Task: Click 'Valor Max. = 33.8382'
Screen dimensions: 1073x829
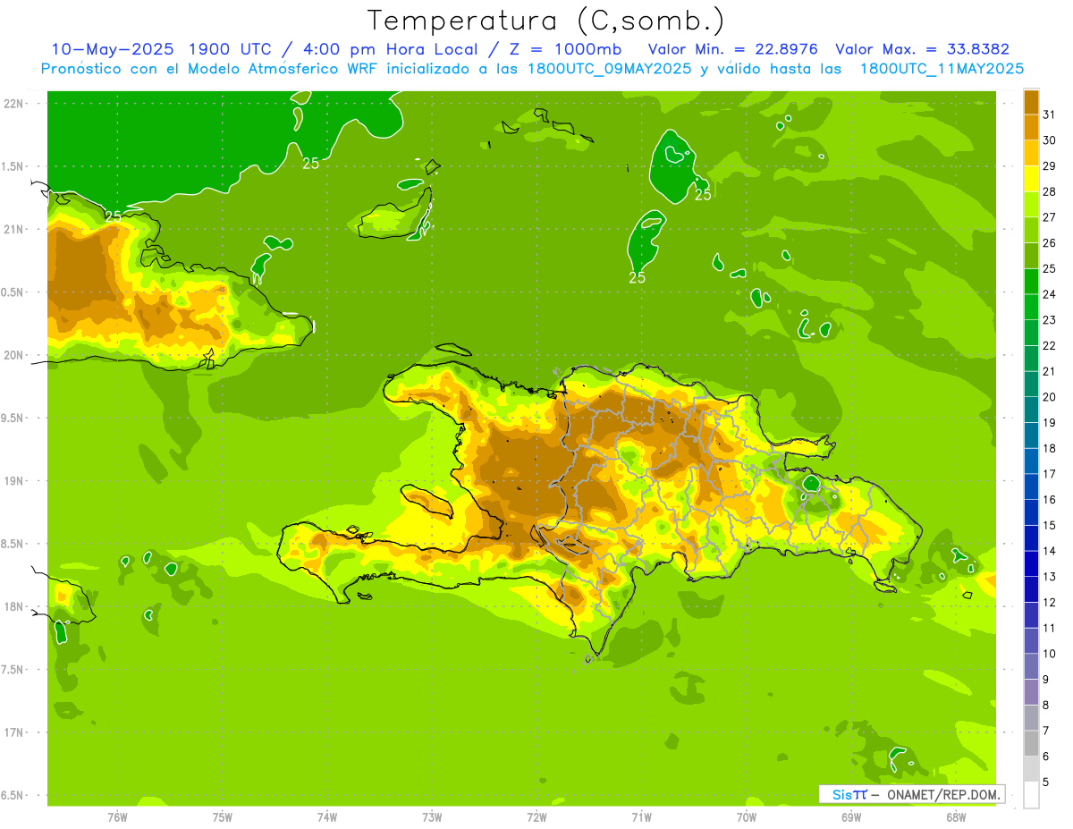Action: tap(923, 49)
